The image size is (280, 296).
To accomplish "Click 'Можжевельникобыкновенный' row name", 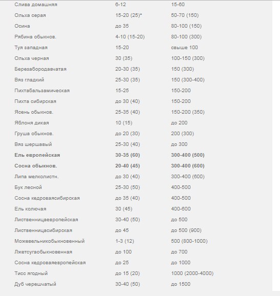I will (x=50, y=241).
